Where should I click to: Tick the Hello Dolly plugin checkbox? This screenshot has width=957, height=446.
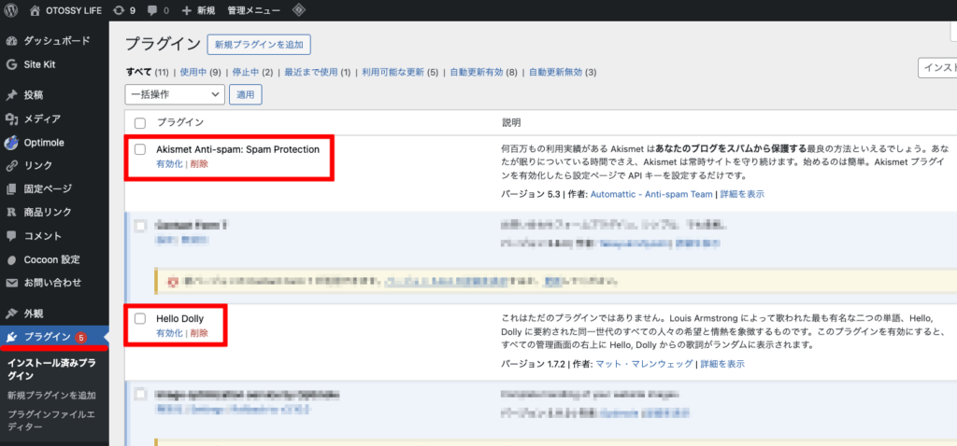[x=140, y=319]
